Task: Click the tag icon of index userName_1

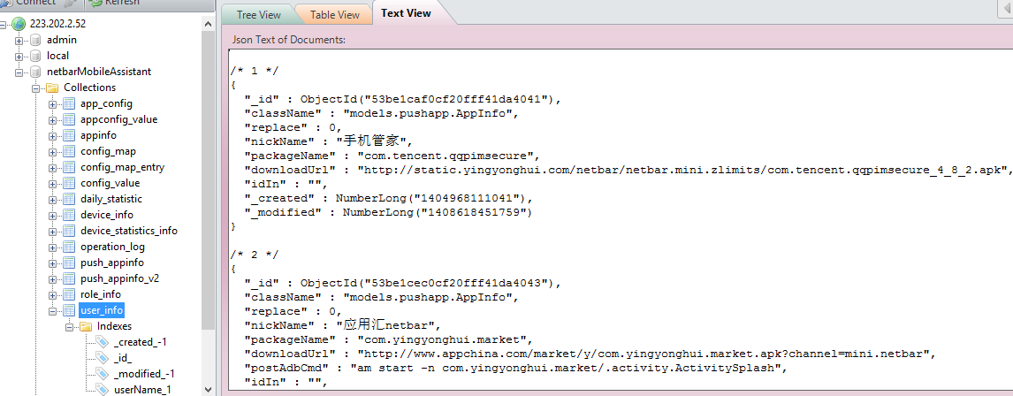Action: [x=103, y=390]
